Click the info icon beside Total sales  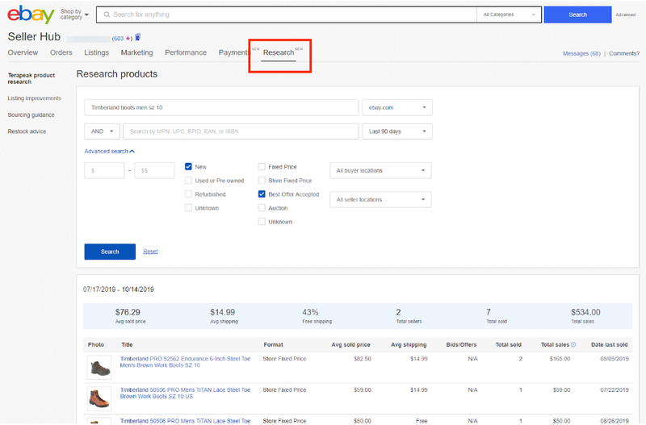pos(573,345)
